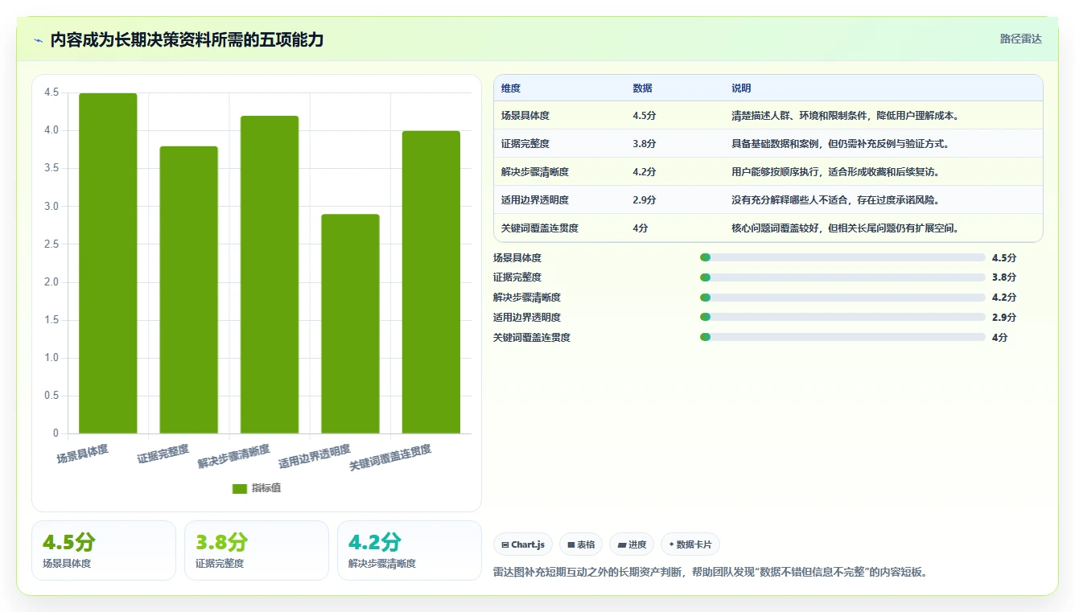Click the 进度 tag button
This screenshot has width=1075, height=612.
(x=632, y=544)
